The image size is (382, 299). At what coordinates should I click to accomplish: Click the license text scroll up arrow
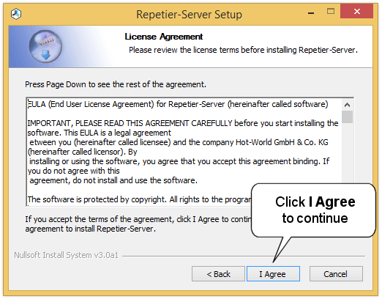(347, 105)
